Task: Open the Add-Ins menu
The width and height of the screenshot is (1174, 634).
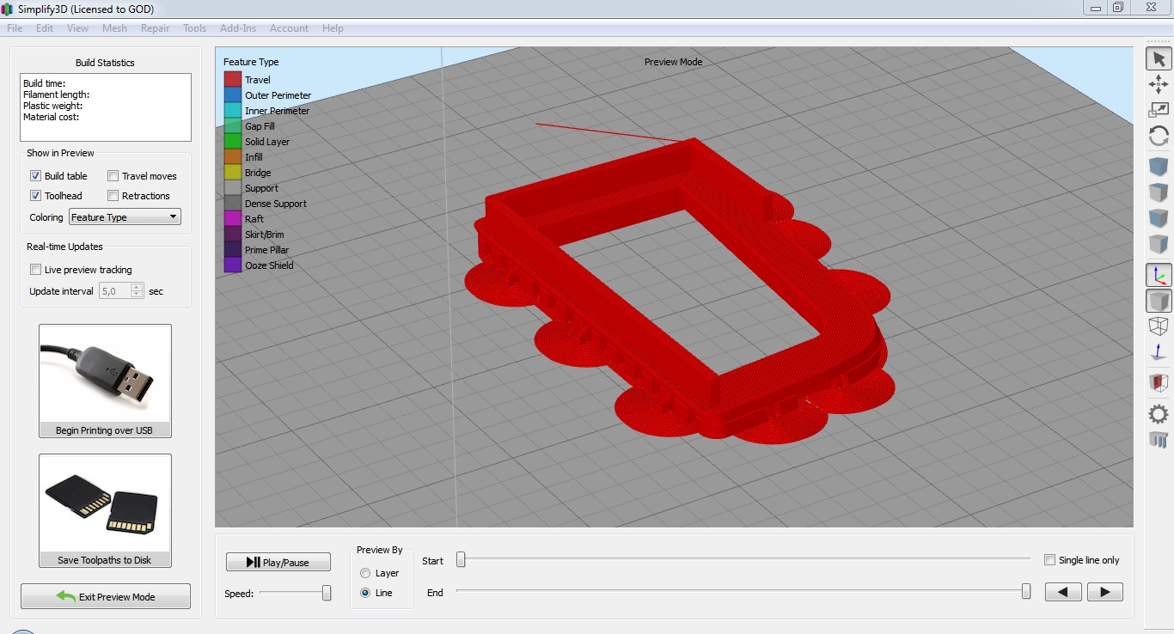Action: pyautogui.click(x=238, y=28)
